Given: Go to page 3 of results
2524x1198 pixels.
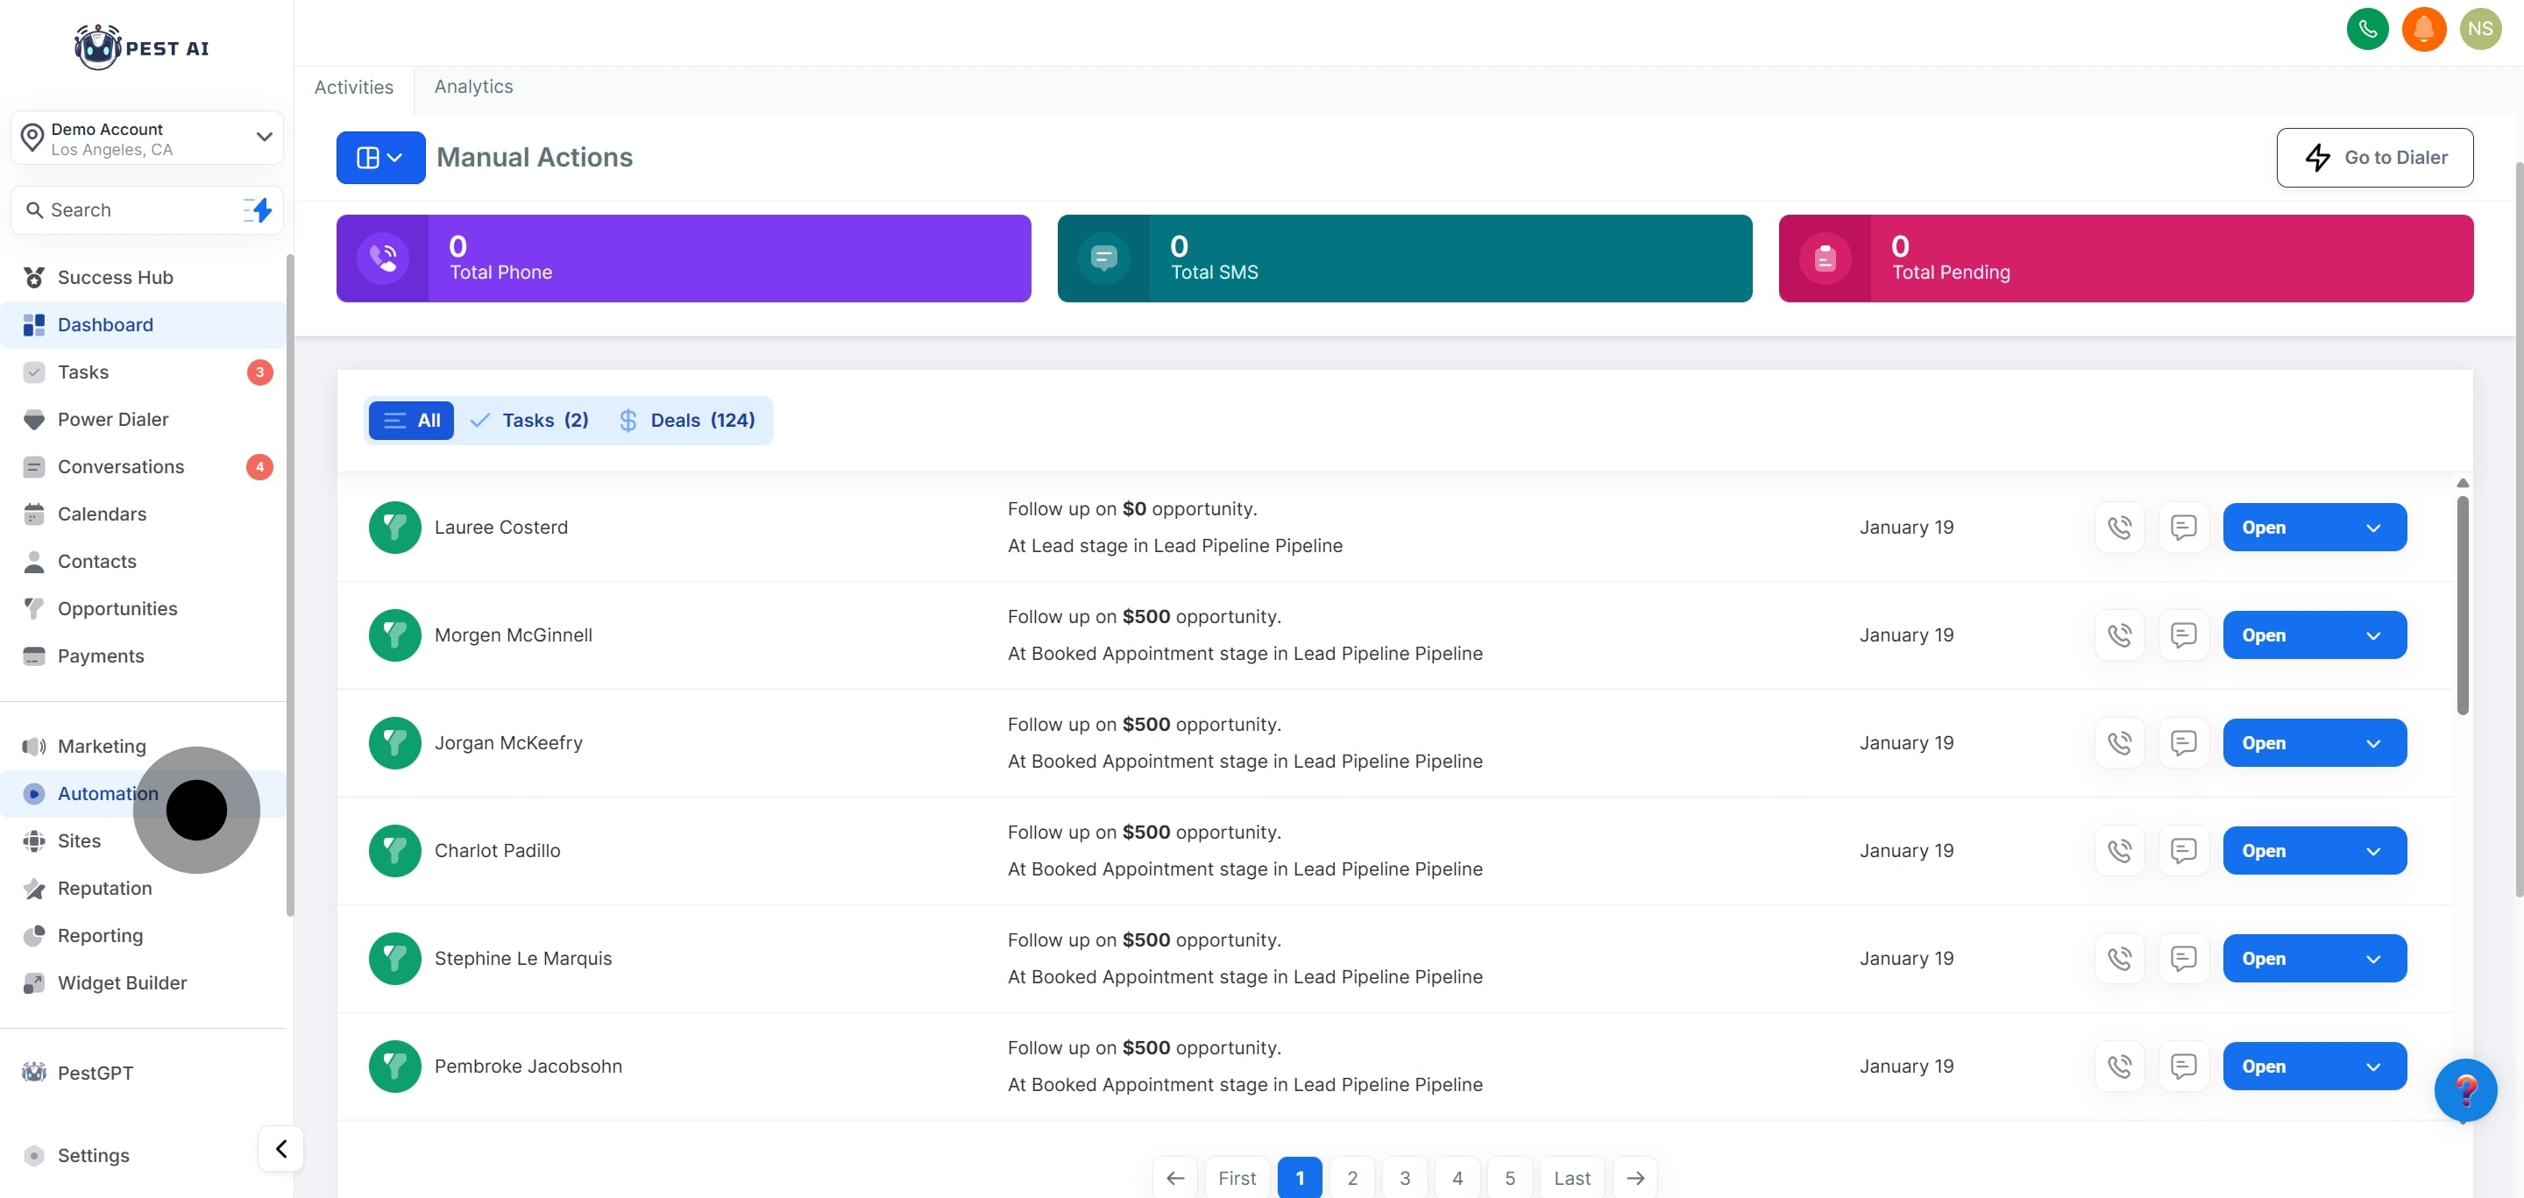Looking at the screenshot, I should coord(1404,1178).
